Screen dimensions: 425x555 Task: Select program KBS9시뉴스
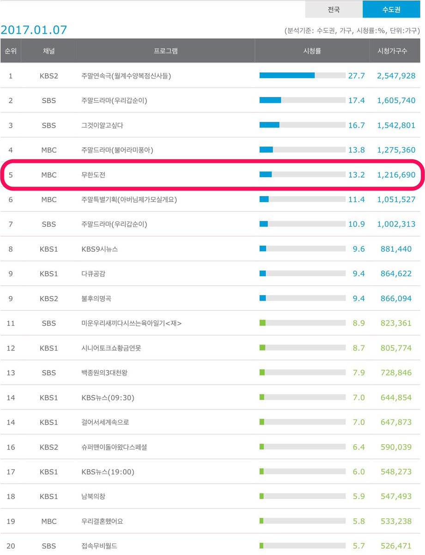[x=99, y=249]
